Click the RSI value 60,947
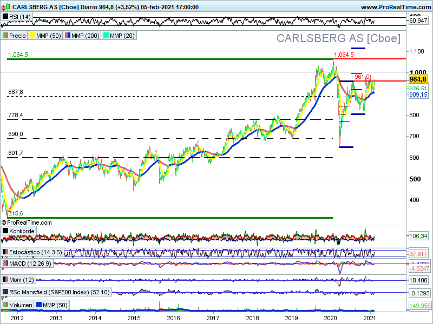 [x=418, y=21]
